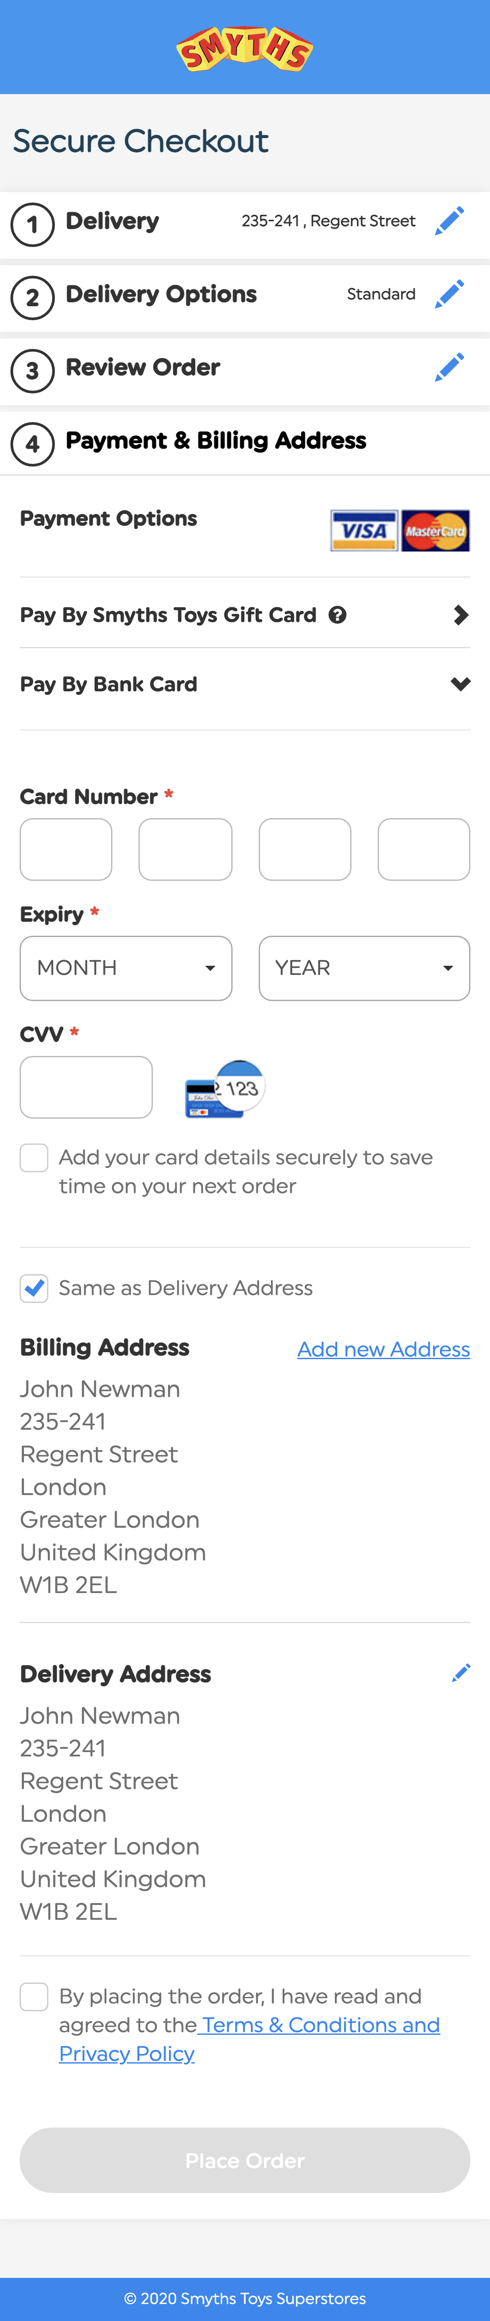The image size is (490, 2321).
Task: Click the gift card help question icon
Action: point(338,616)
